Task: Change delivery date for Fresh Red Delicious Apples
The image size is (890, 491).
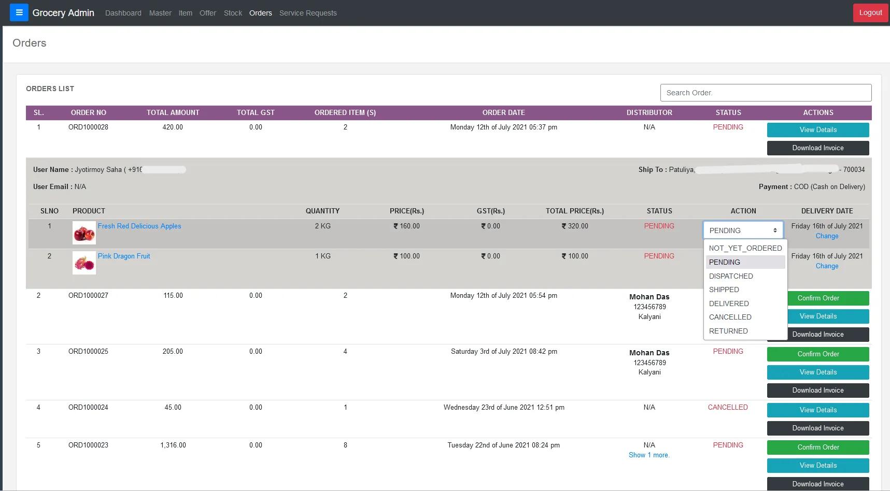Action: (x=827, y=236)
